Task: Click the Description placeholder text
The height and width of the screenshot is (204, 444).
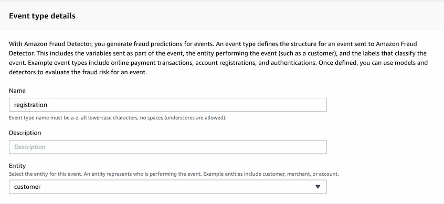Action: tap(30, 147)
